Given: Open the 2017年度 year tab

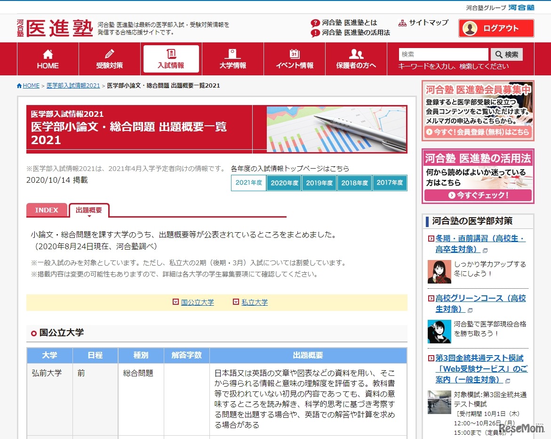Looking at the screenshot, I should click(x=390, y=184).
